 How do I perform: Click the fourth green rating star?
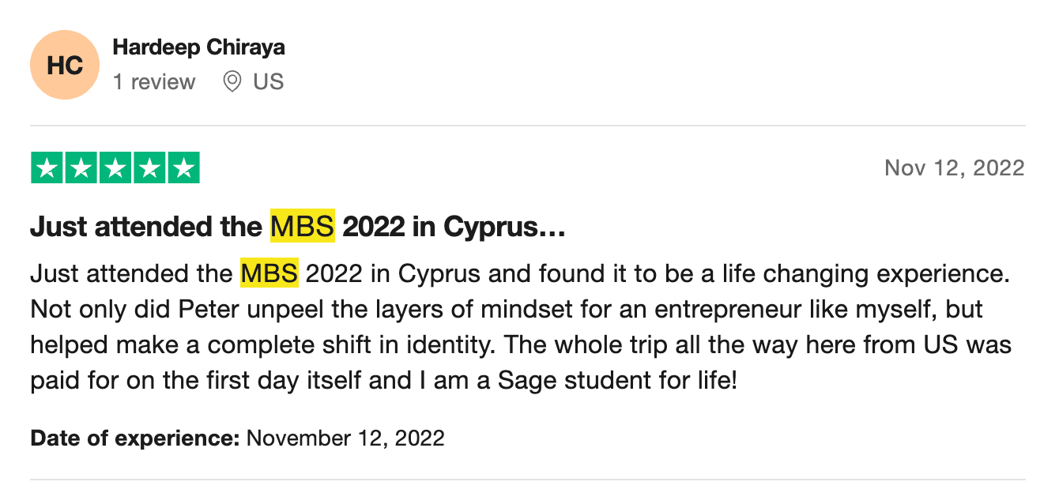click(x=149, y=167)
